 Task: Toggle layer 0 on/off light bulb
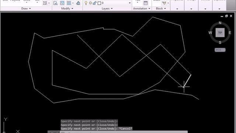(x=86, y=3)
